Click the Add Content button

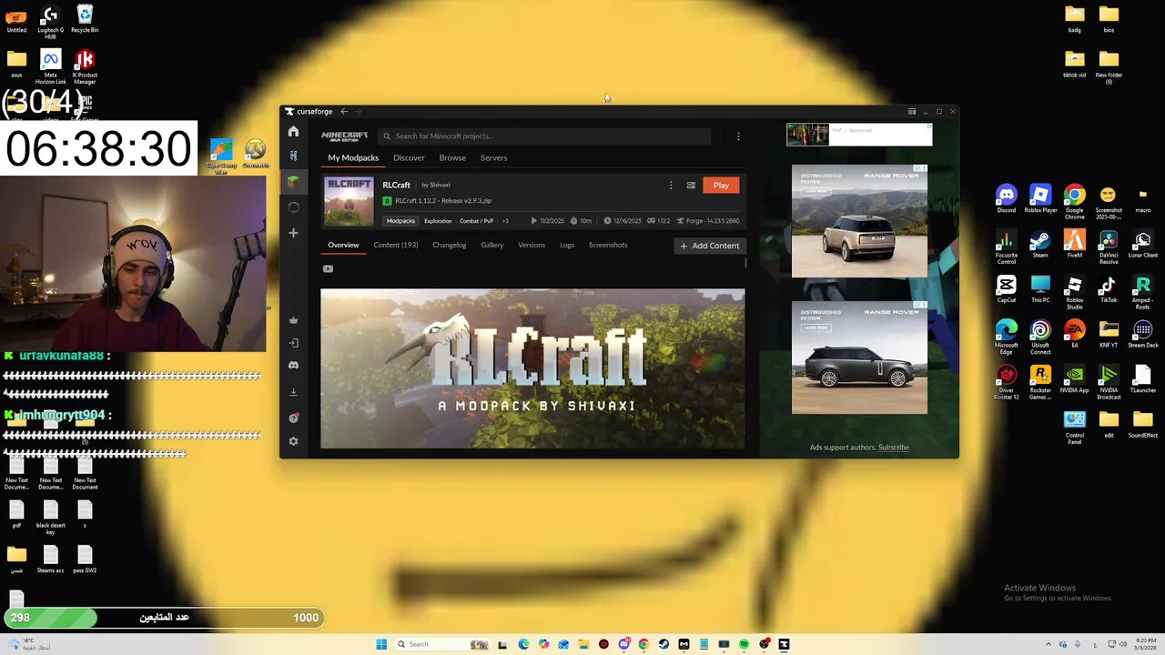click(709, 246)
